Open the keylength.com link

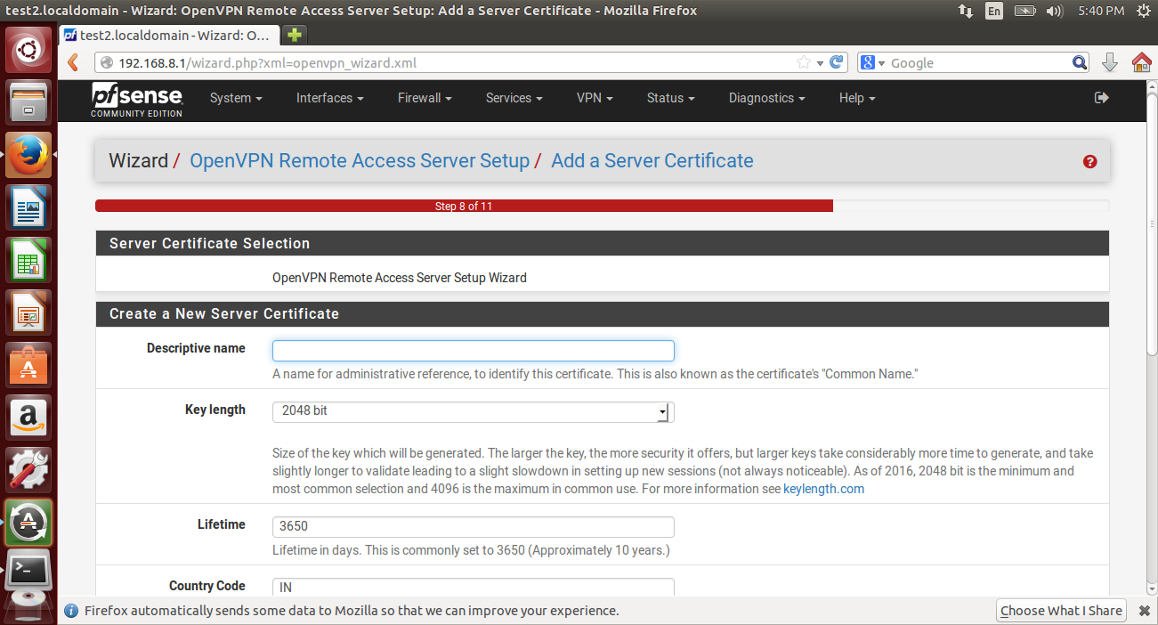tap(823, 489)
